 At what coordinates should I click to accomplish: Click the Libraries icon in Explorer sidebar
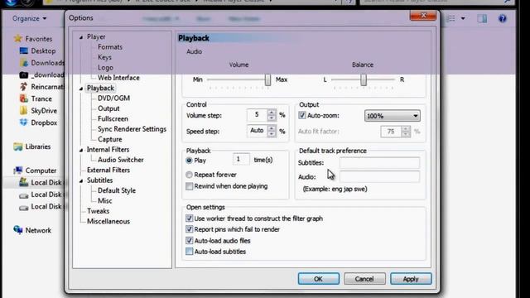click(x=18, y=147)
